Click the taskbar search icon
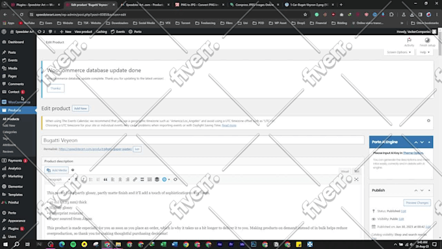The width and height of the screenshot is (442, 249). [17, 244]
